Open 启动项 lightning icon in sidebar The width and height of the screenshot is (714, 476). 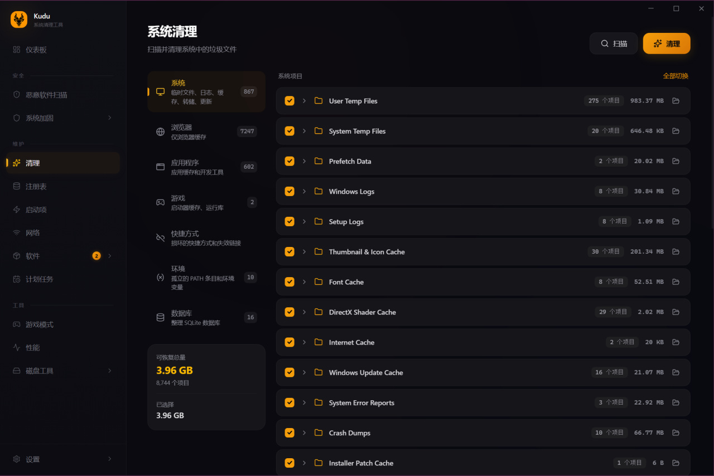17,210
